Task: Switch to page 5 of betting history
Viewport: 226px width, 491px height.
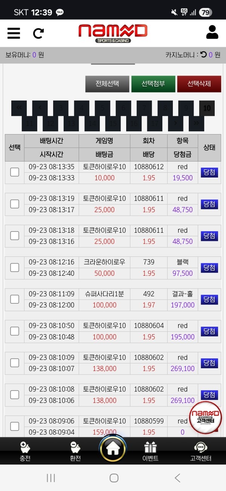Action: pyautogui.click(x=102, y=108)
